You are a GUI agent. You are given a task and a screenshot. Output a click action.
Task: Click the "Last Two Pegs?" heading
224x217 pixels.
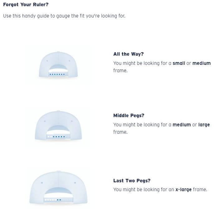pos(132,181)
